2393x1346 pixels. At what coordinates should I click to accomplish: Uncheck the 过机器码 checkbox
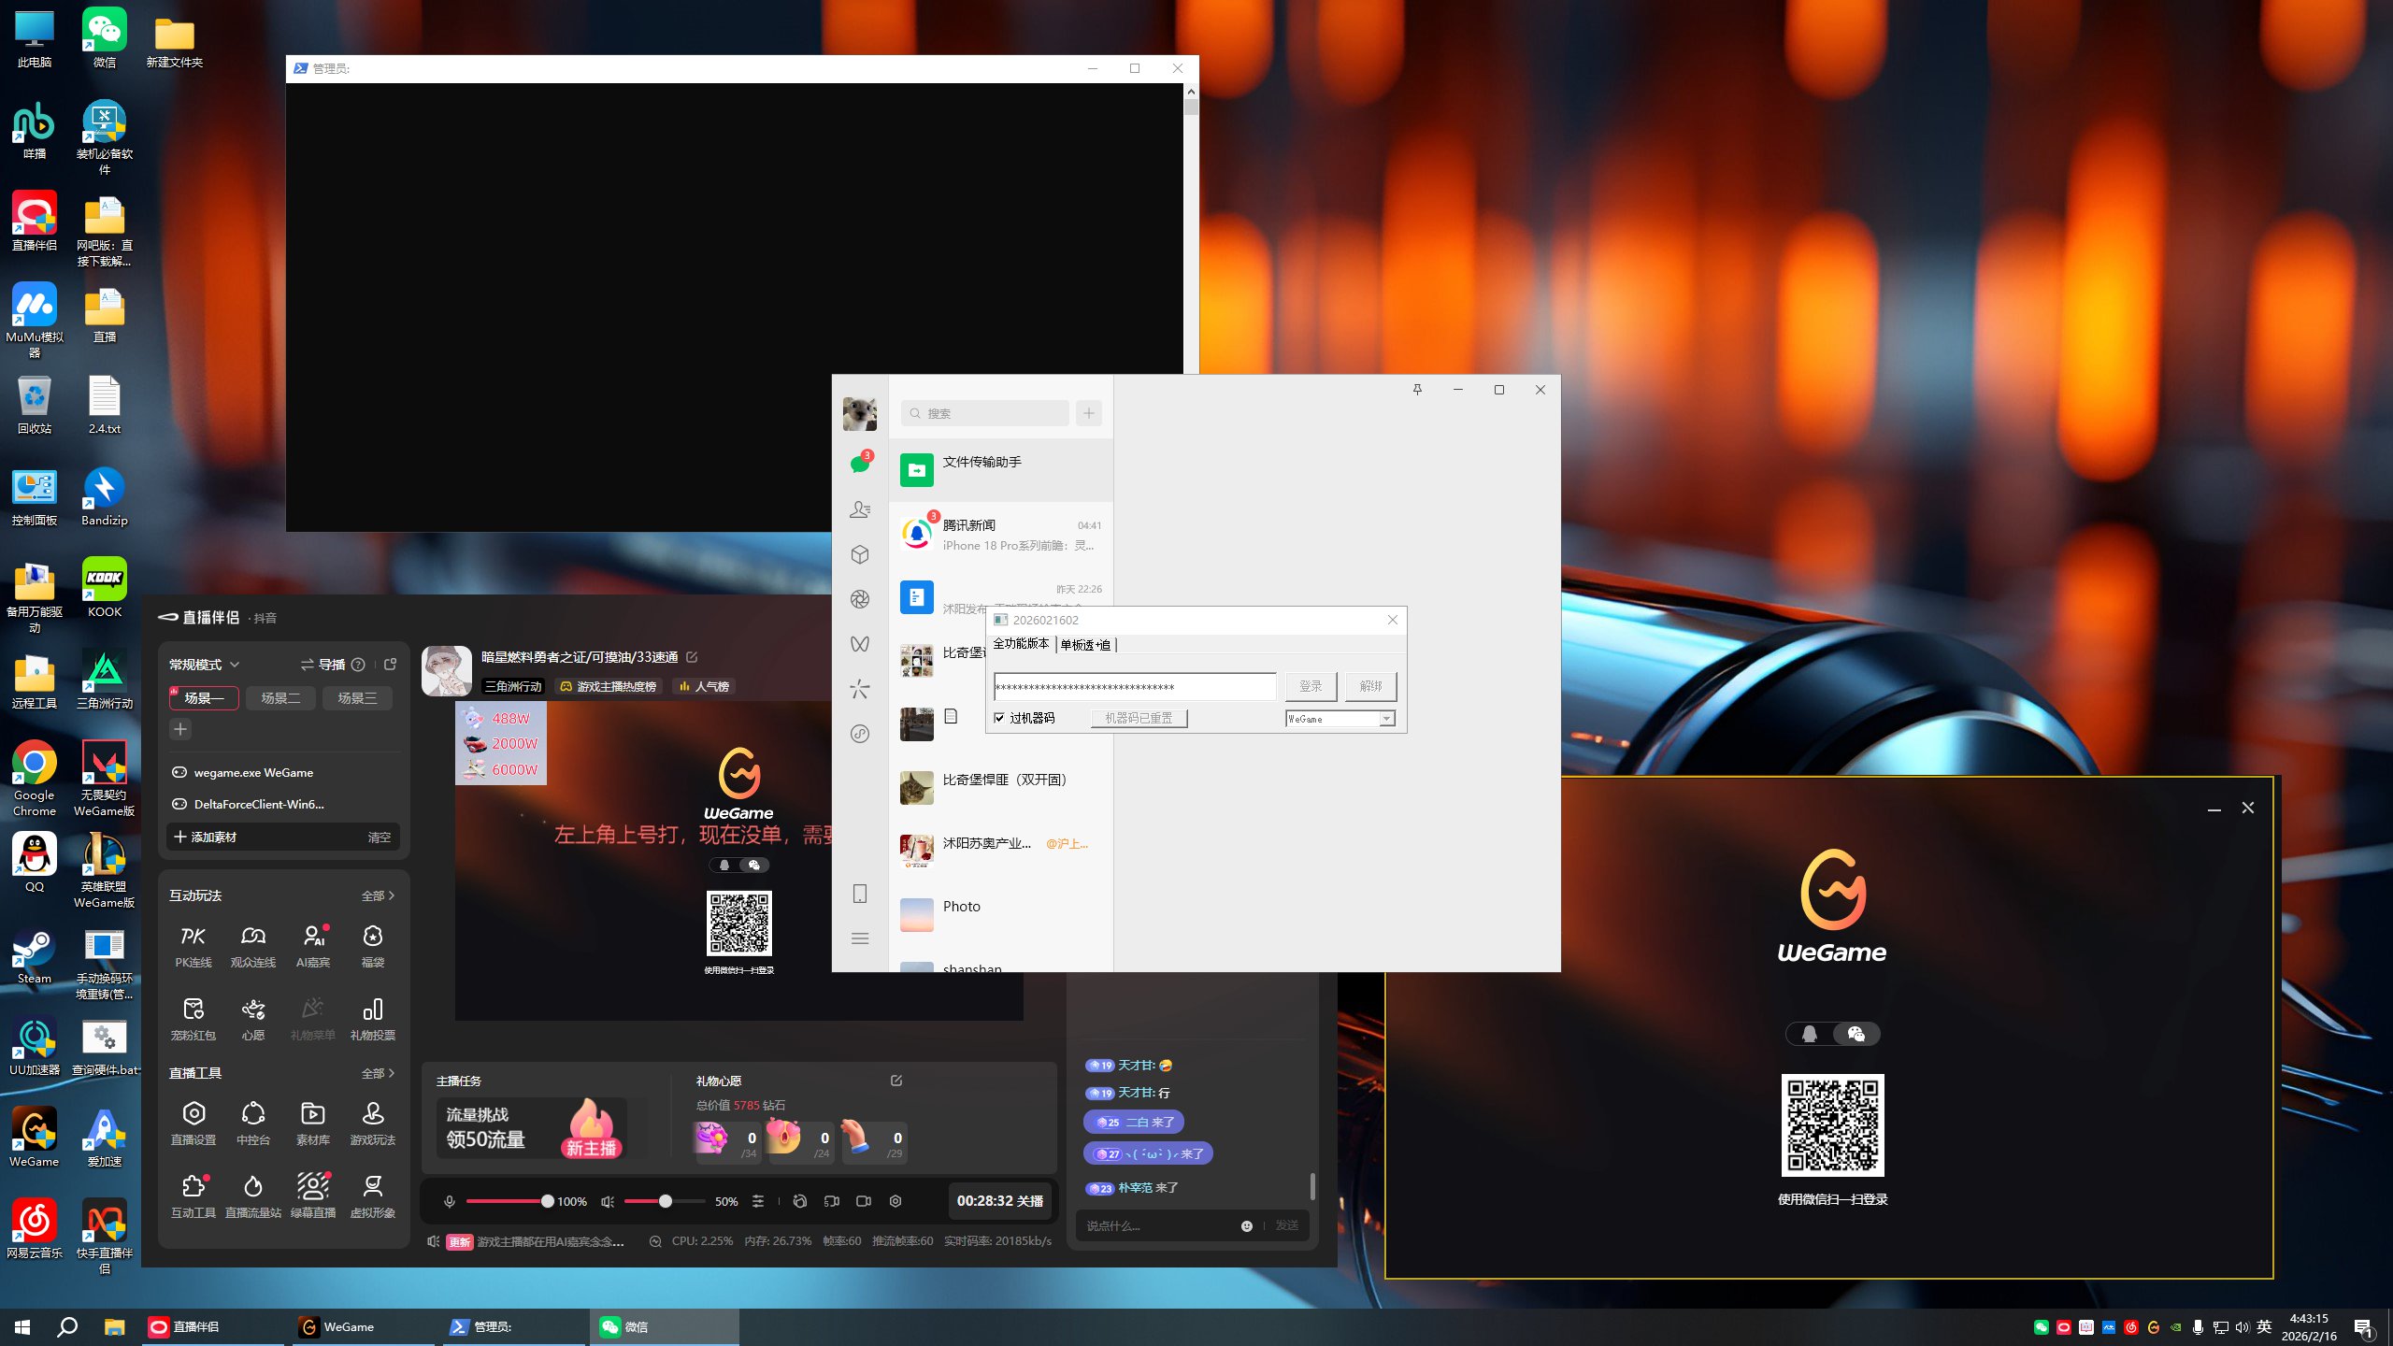[999, 718]
